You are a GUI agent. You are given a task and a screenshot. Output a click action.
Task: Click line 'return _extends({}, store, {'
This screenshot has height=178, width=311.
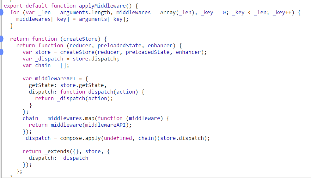coord(66,151)
